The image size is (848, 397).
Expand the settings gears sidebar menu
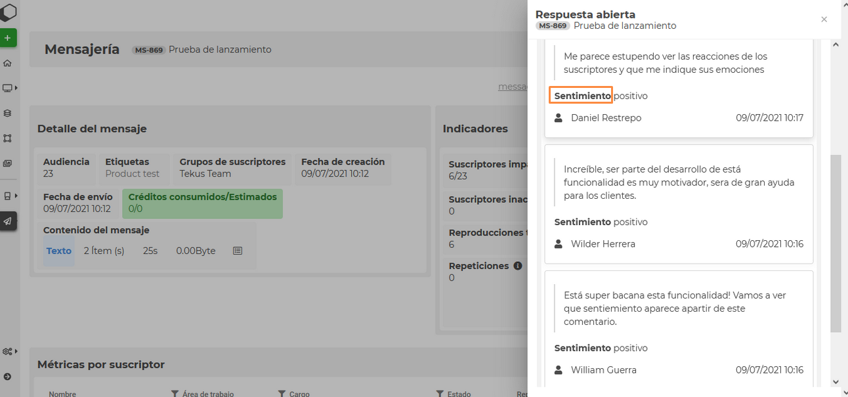point(9,352)
